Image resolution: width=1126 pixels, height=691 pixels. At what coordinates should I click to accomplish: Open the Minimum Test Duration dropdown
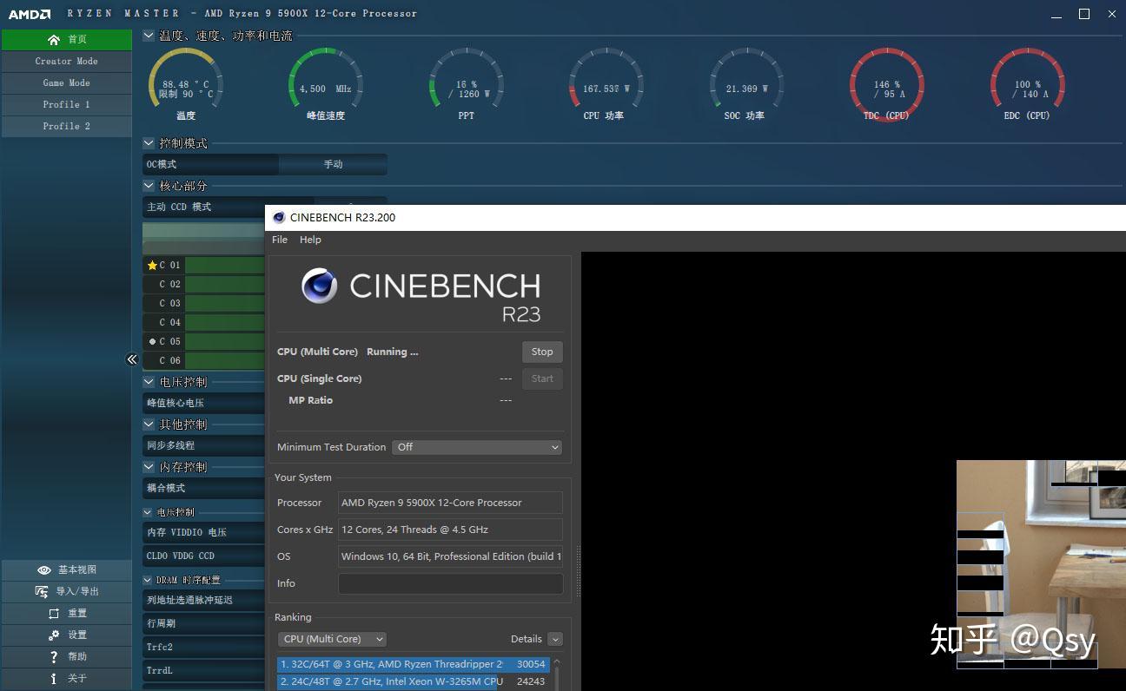pos(477,447)
